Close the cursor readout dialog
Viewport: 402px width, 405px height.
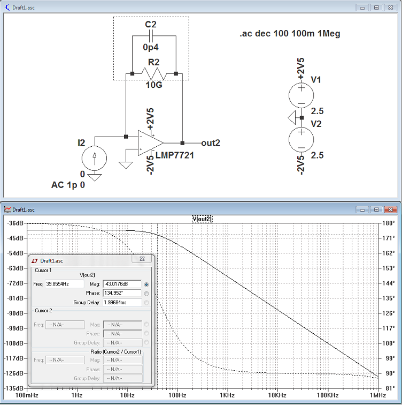pyautogui.click(x=142, y=259)
